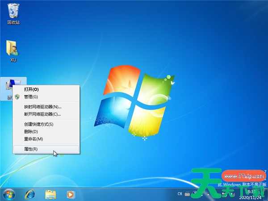The width and height of the screenshot is (268, 201).
Task: Open 属性(R) from the context menu
Action: coord(31,149)
